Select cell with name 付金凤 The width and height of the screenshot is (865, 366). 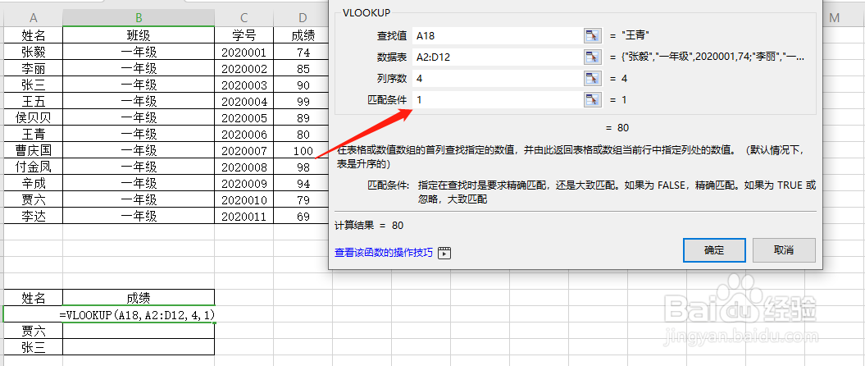point(33,167)
